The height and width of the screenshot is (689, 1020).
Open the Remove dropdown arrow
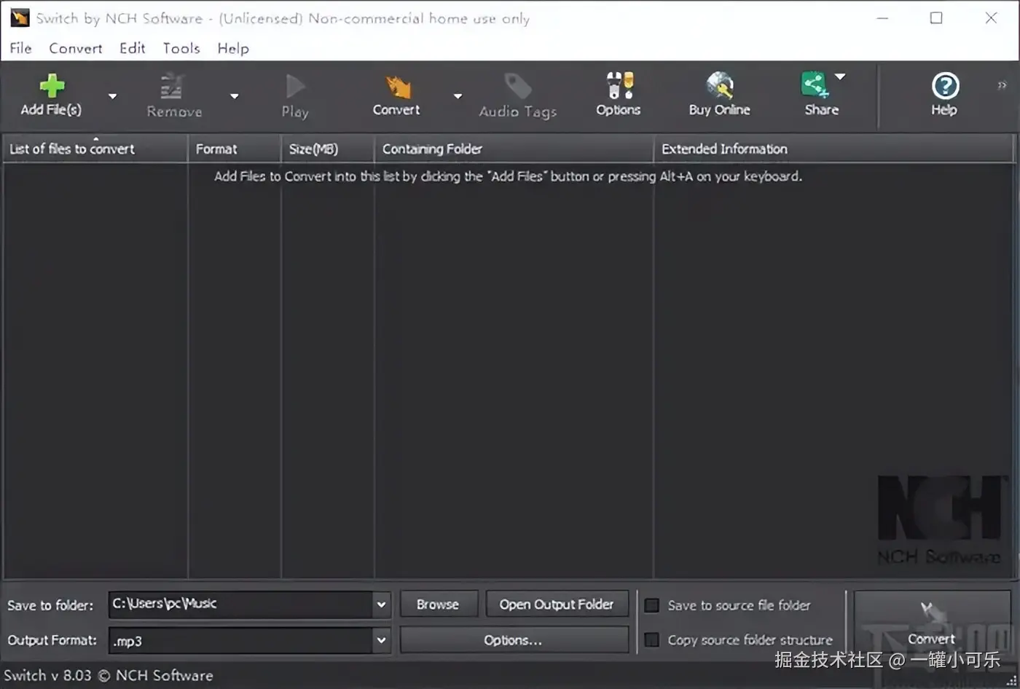coord(234,96)
